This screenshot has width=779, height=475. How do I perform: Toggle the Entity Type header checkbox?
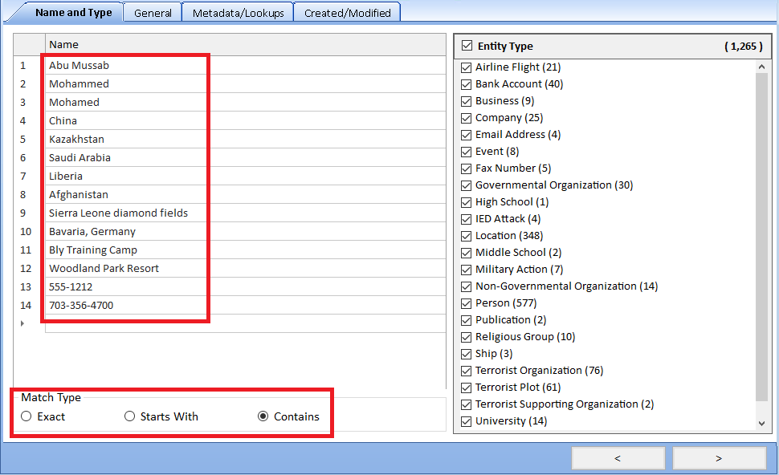click(x=467, y=46)
